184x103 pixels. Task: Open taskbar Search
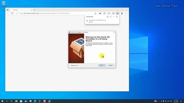7,101
